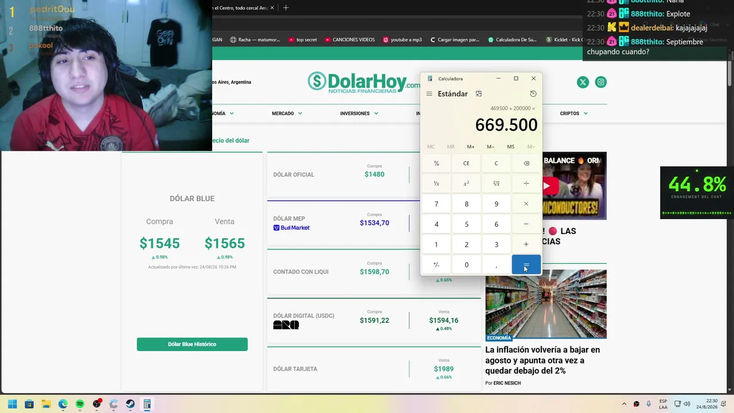Click the Dólar Oficial row label
This screenshot has height=413, width=734.
click(x=294, y=174)
